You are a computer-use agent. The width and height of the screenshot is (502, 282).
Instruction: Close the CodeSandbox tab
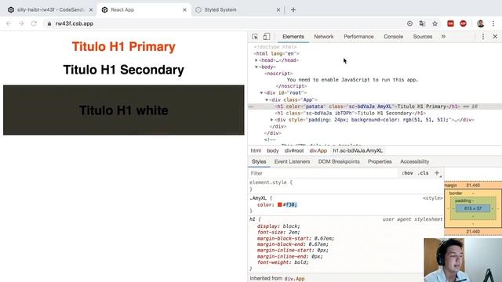91,10
